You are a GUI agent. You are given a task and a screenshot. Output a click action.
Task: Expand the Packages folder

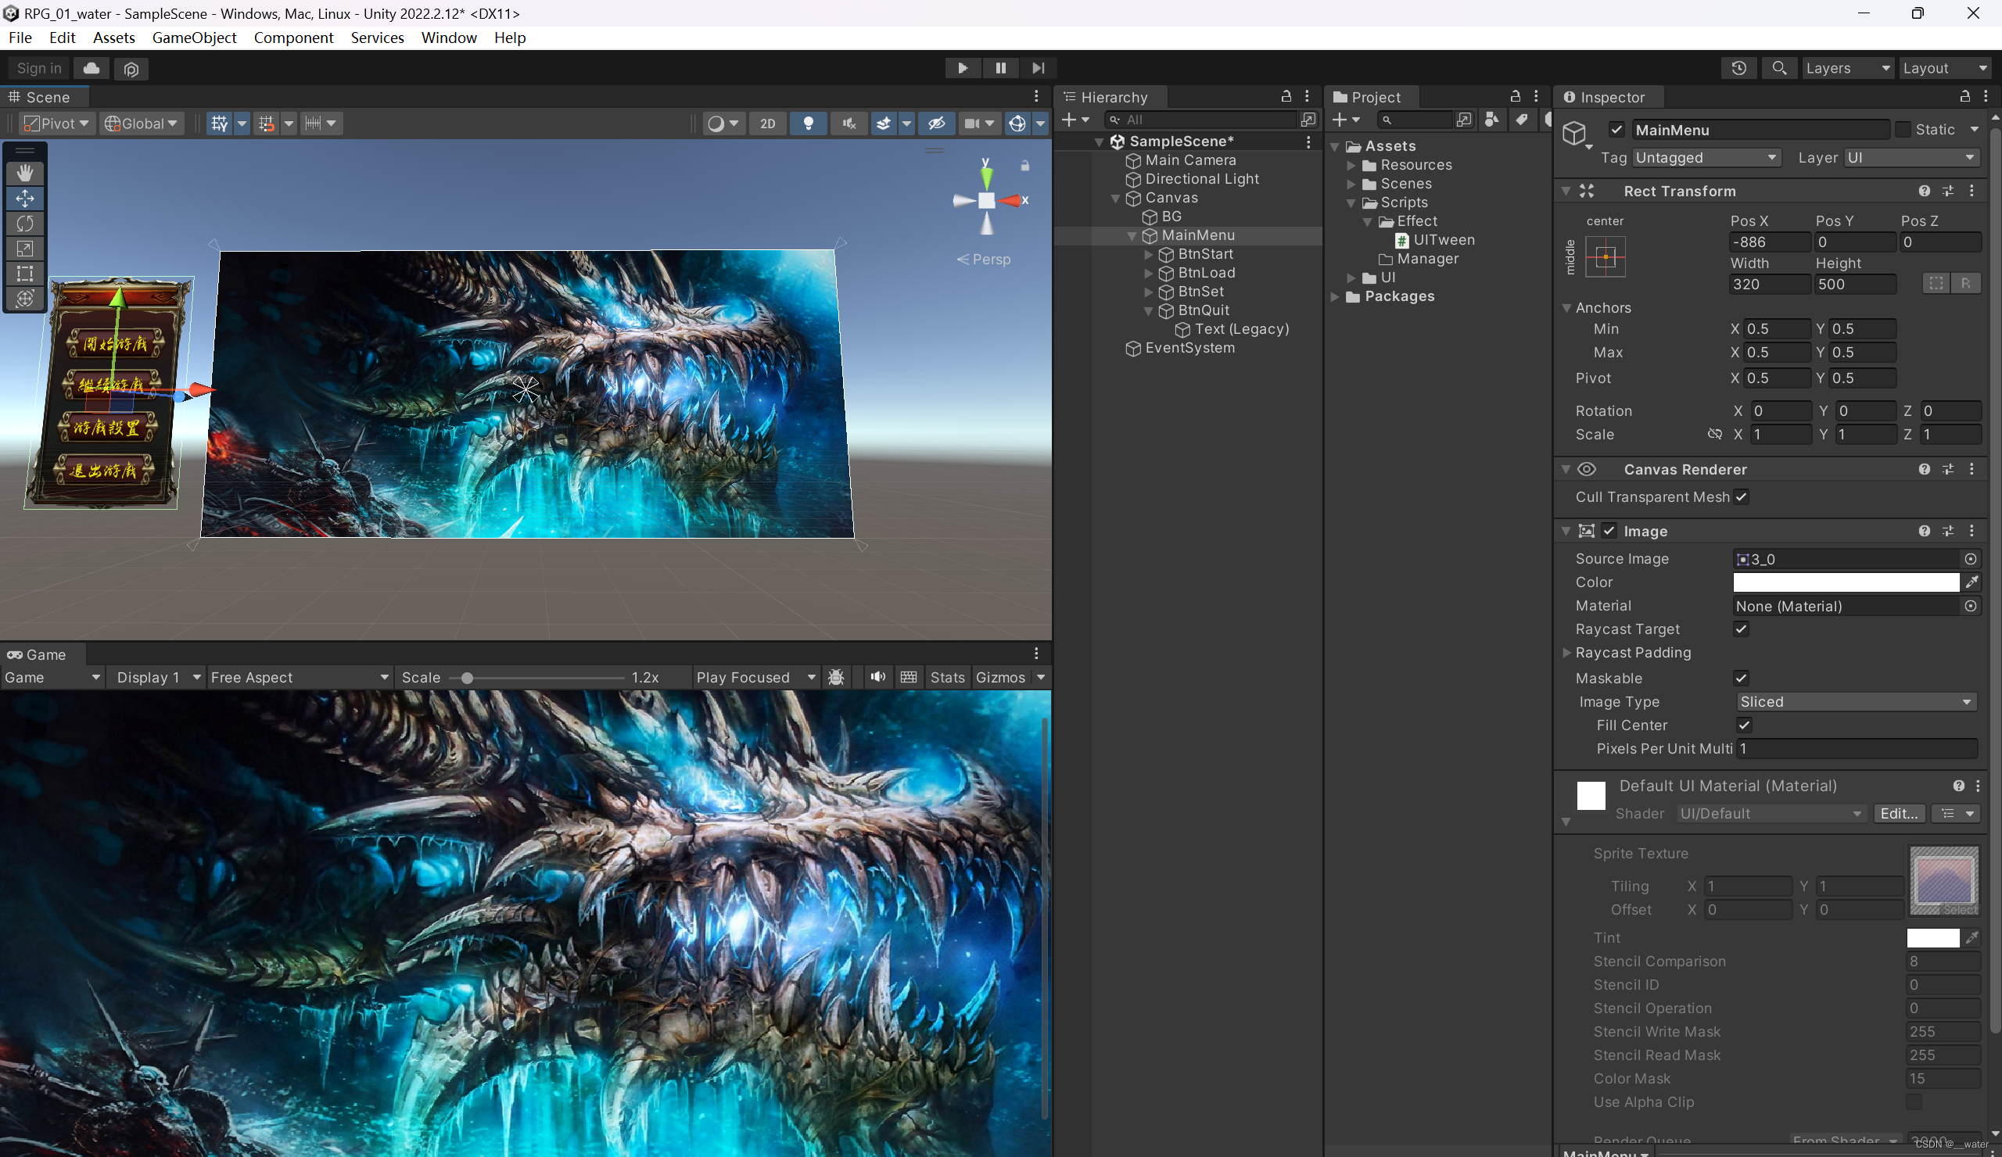click(x=1336, y=296)
